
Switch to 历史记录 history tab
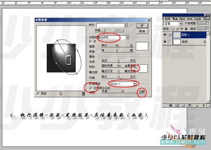click(198, 18)
